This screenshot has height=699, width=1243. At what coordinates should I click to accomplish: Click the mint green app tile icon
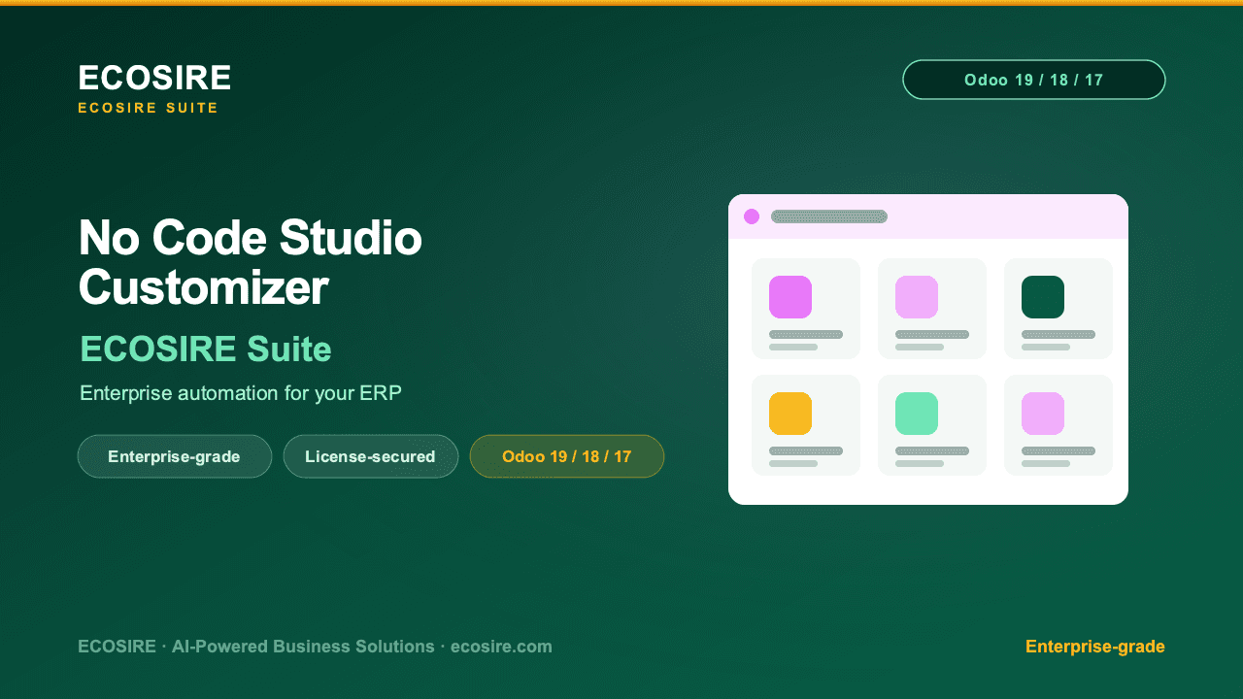pos(917,414)
